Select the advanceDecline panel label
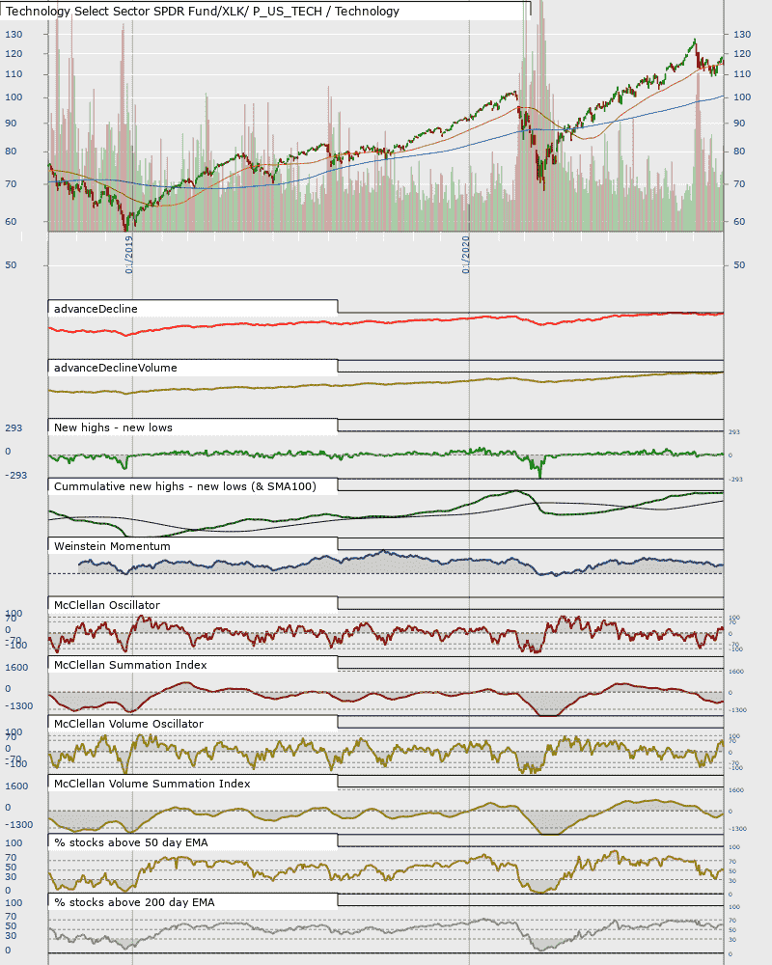The image size is (772, 965). [x=96, y=309]
